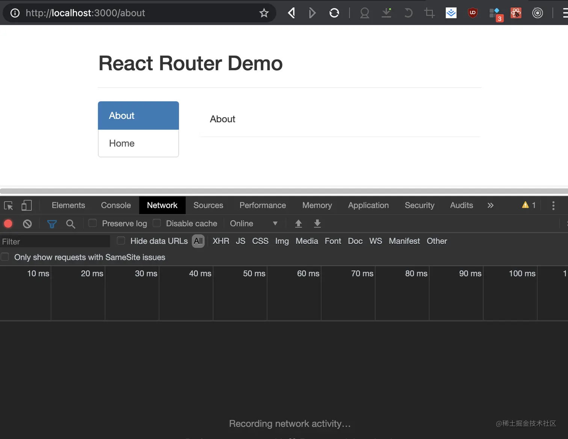Activate the DevTools inspect element picker
Image resolution: width=568 pixels, height=439 pixels.
click(x=9, y=205)
